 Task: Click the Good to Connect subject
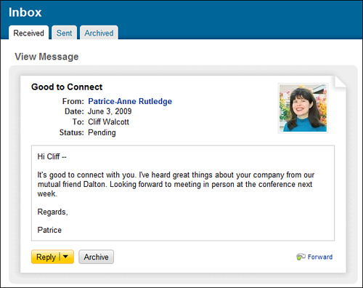pyautogui.click(x=67, y=87)
